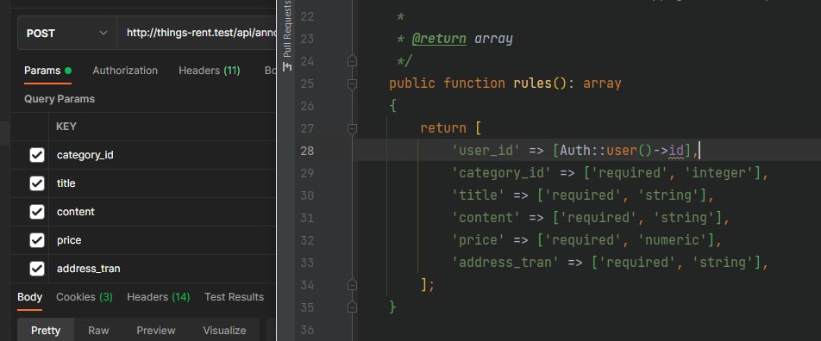The image size is (821, 341).
Task: Click line number 28 in the gutter
Action: coord(307,151)
